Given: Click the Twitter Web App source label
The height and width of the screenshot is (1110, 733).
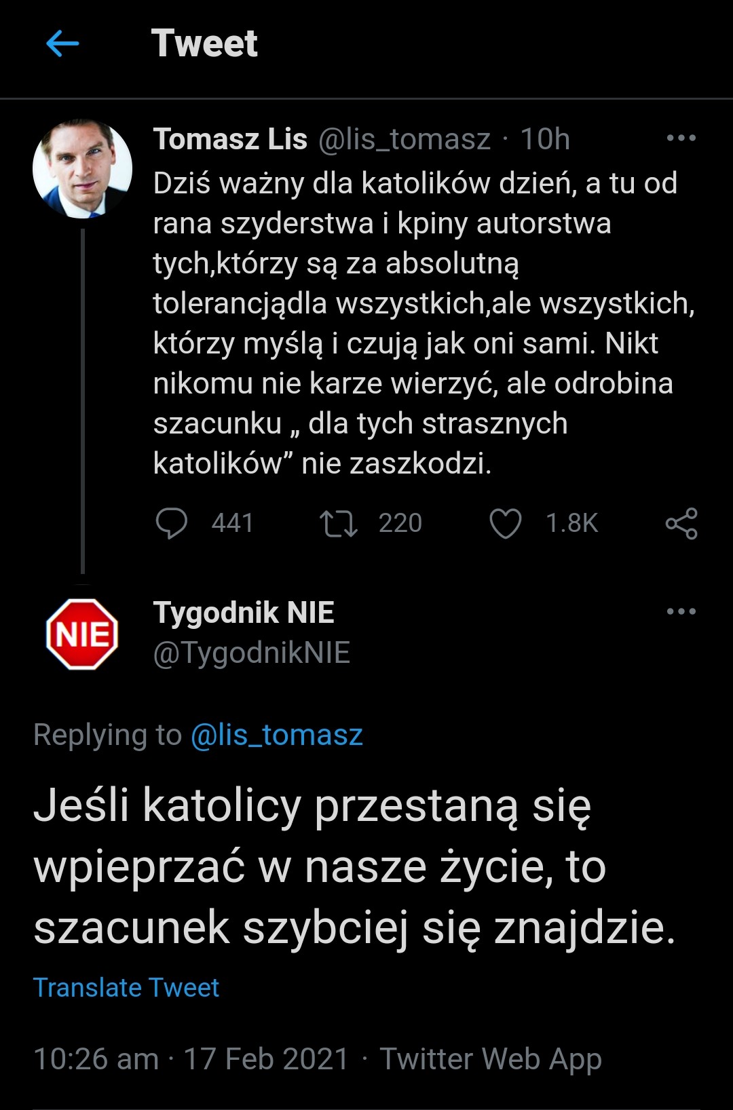Looking at the screenshot, I should pyautogui.click(x=491, y=1058).
